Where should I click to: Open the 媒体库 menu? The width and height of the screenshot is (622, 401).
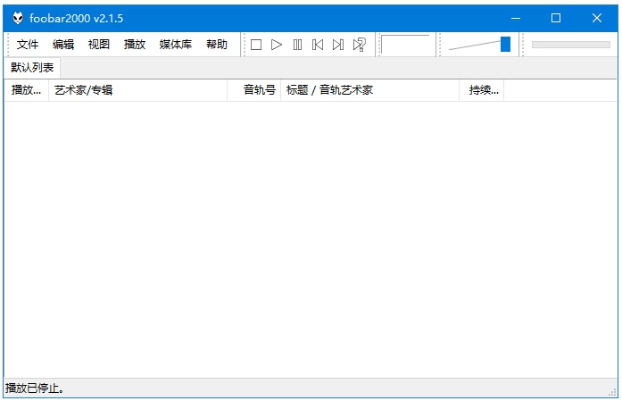[176, 45]
